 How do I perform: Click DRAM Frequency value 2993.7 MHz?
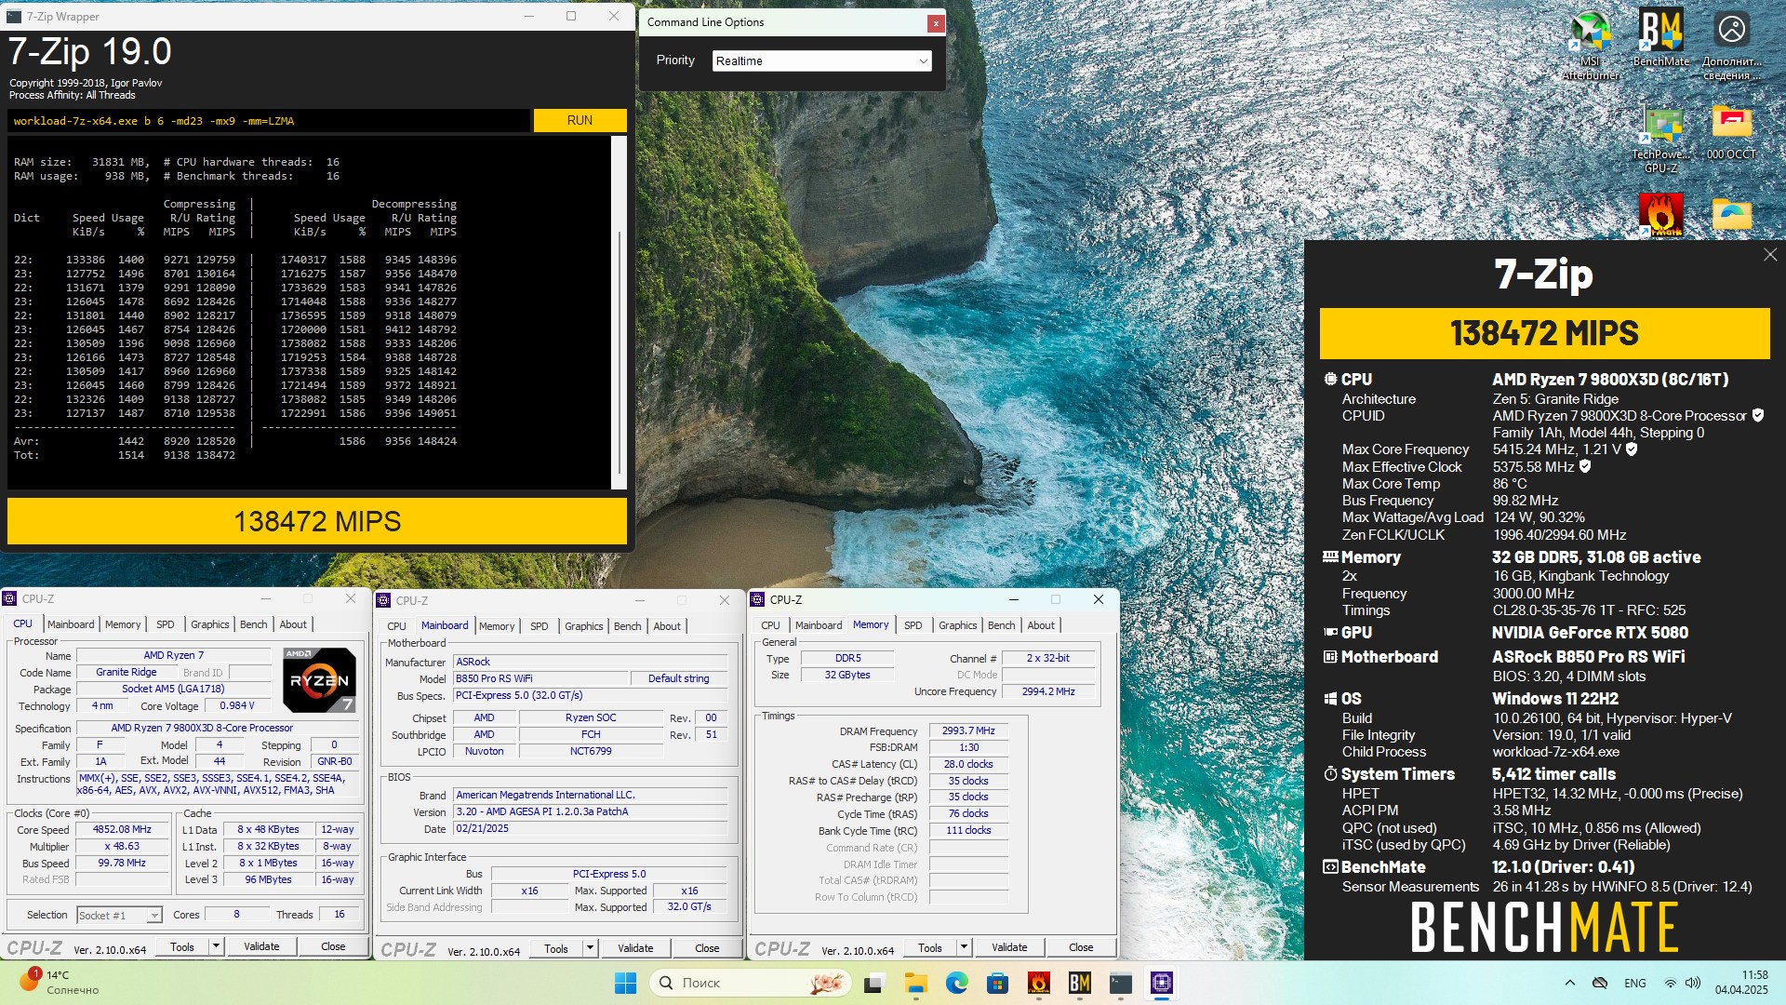pyautogui.click(x=968, y=730)
